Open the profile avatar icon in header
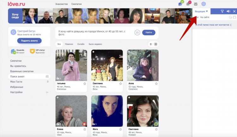This screenshot has width=237, height=137. tap(204, 4)
